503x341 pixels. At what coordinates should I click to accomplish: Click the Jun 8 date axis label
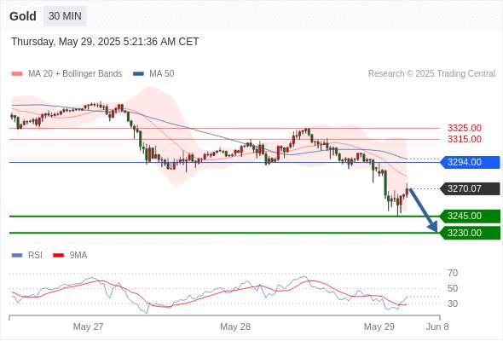(437, 327)
